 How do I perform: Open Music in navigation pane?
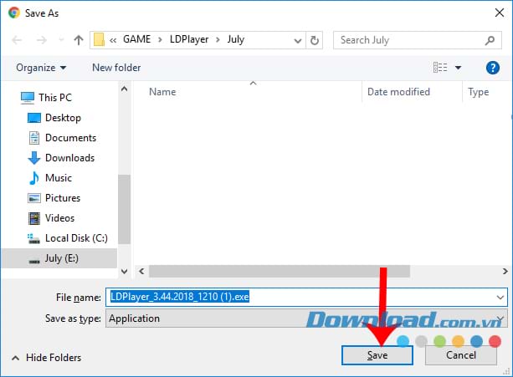tap(59, 178)
